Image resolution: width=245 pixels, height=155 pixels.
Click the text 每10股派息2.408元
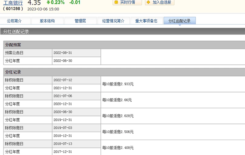click(x=118, y=148)
